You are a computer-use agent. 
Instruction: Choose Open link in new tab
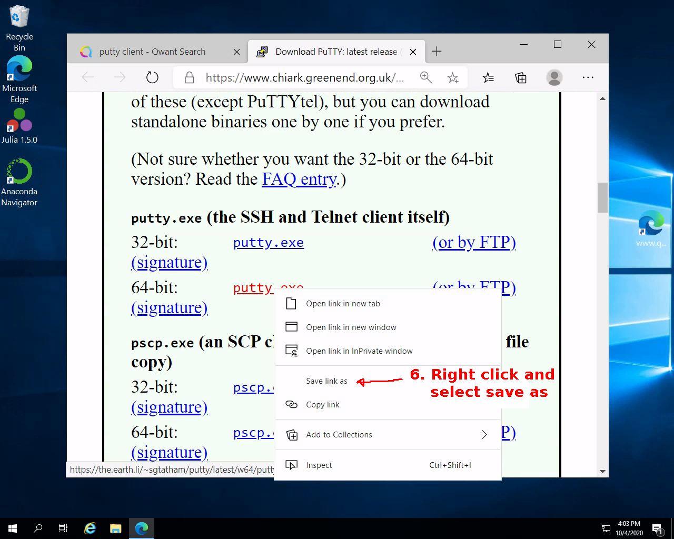click(x=388, y=304)
